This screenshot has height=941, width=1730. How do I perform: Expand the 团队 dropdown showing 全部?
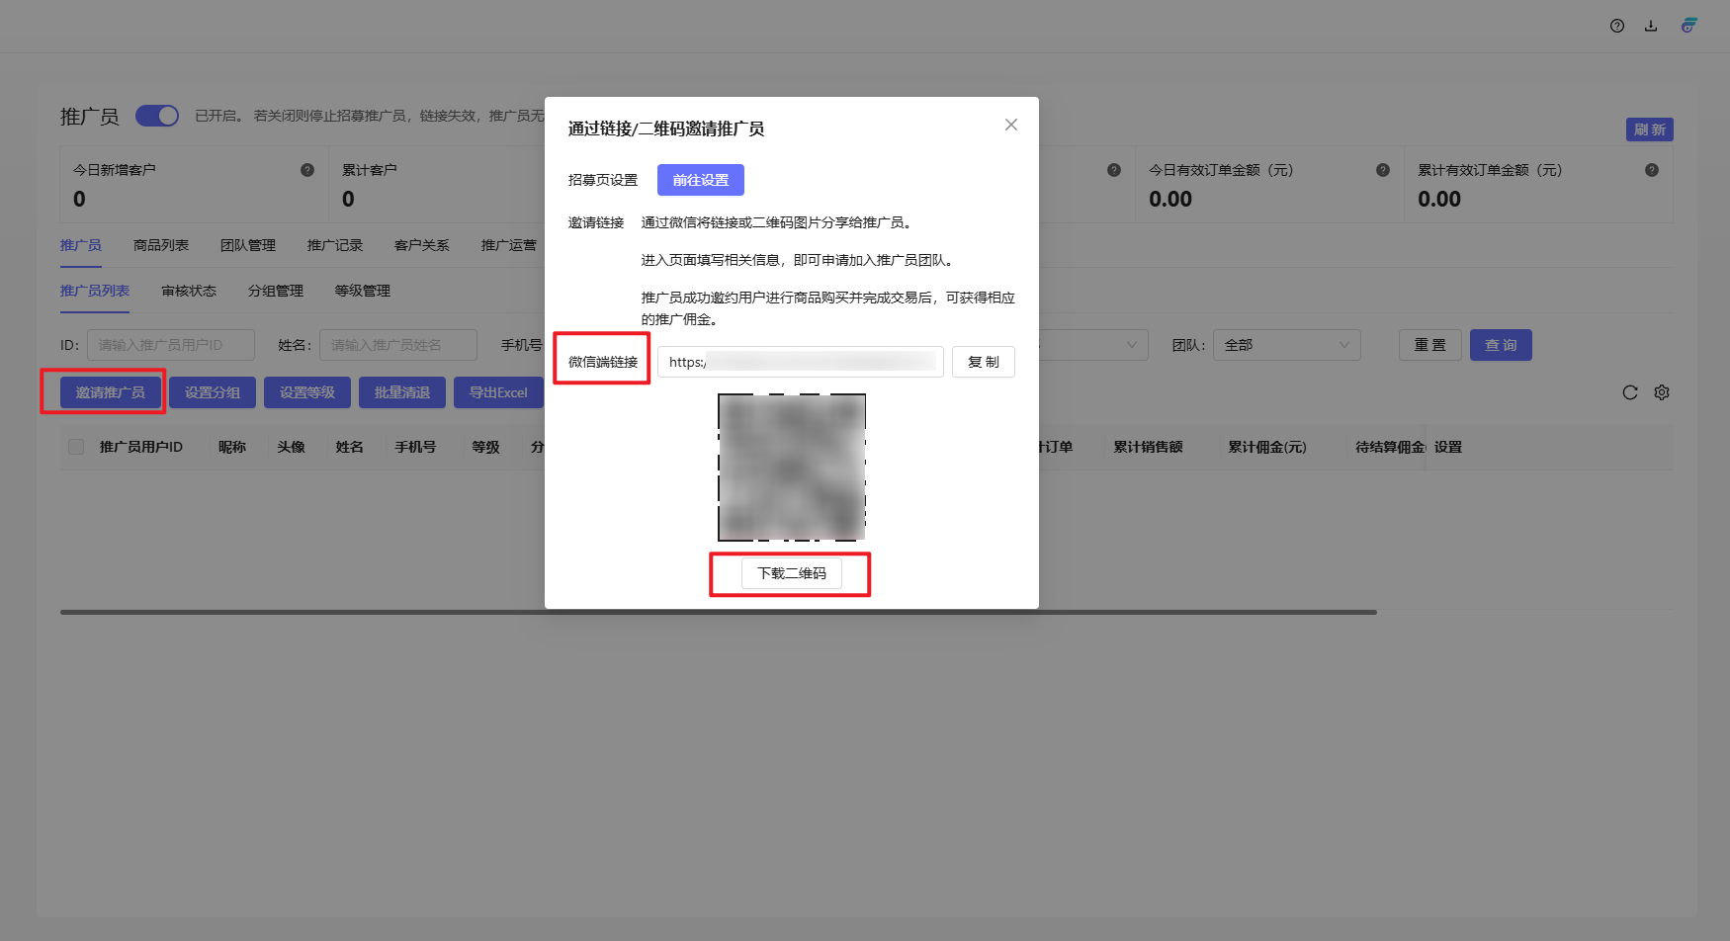click(x=1286, y=345)
